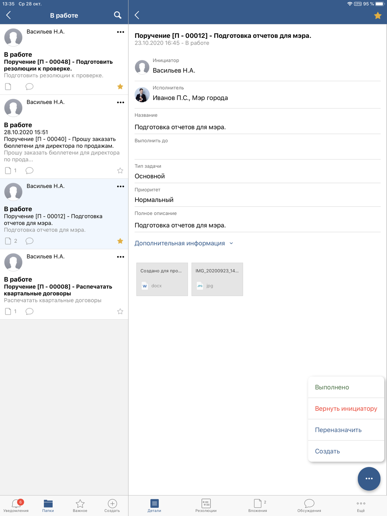Open comments icon of task П-00040

click(29, 171)
